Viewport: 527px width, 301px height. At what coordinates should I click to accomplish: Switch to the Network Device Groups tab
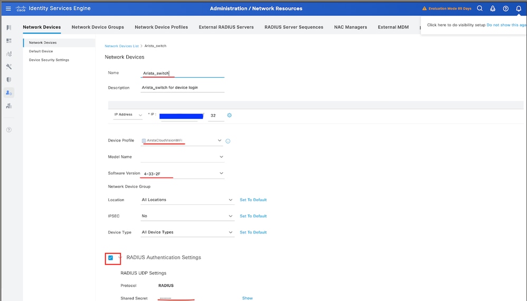pyautogui.click(x=98, y=27)
